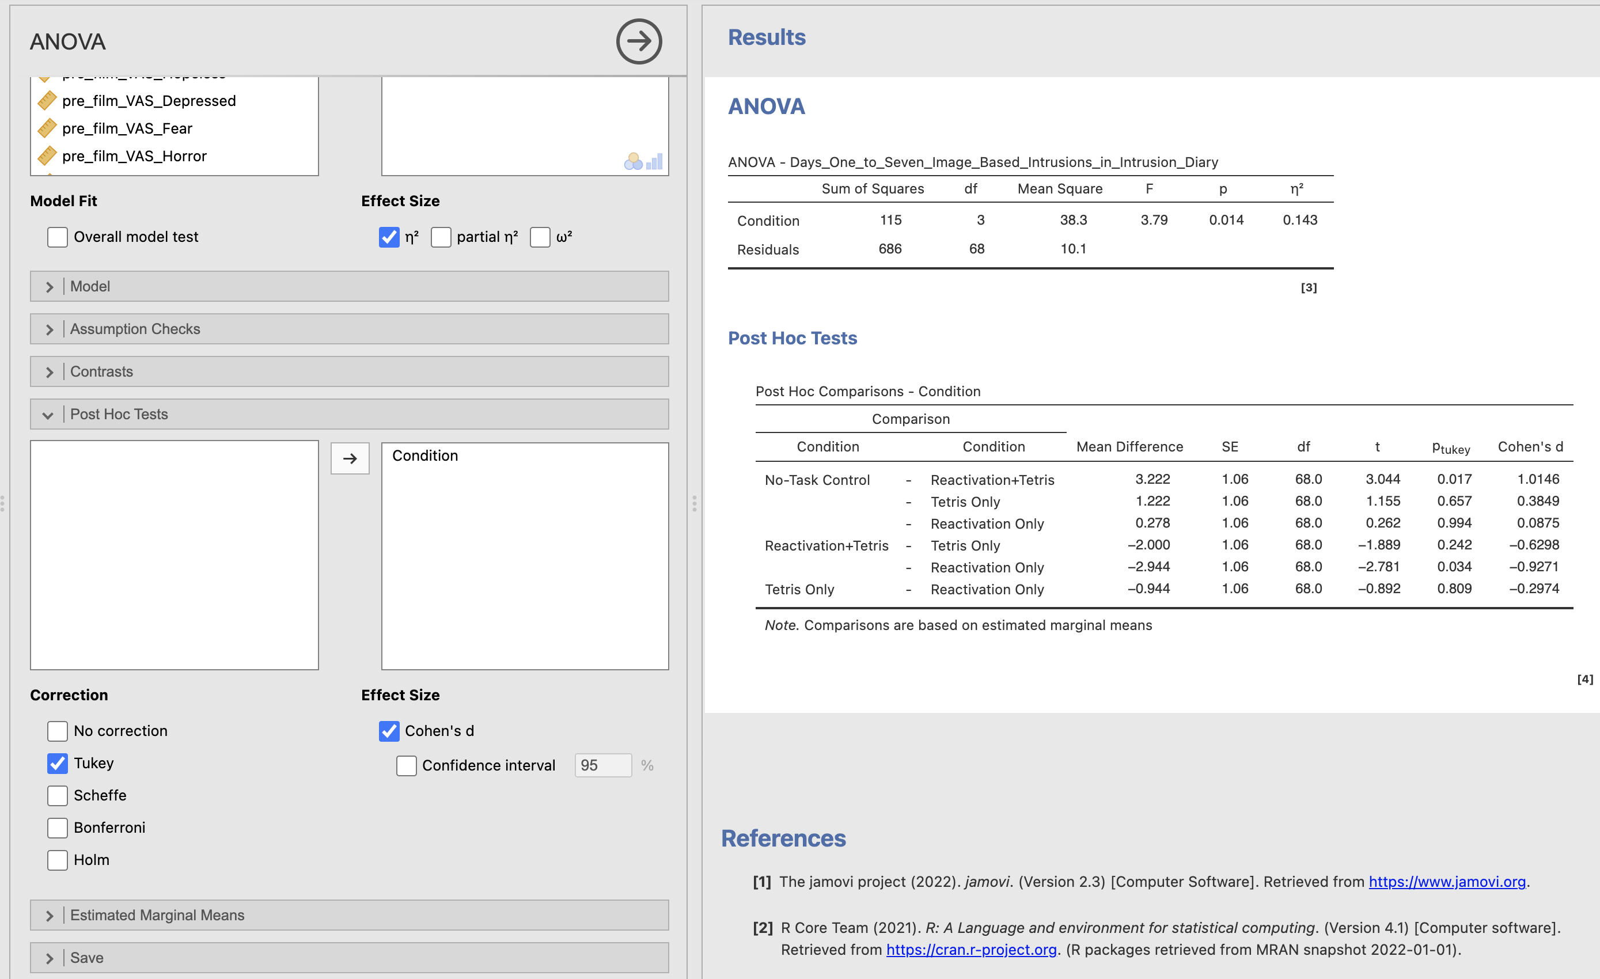Enable Bonferroni correction

pos(57,828)
